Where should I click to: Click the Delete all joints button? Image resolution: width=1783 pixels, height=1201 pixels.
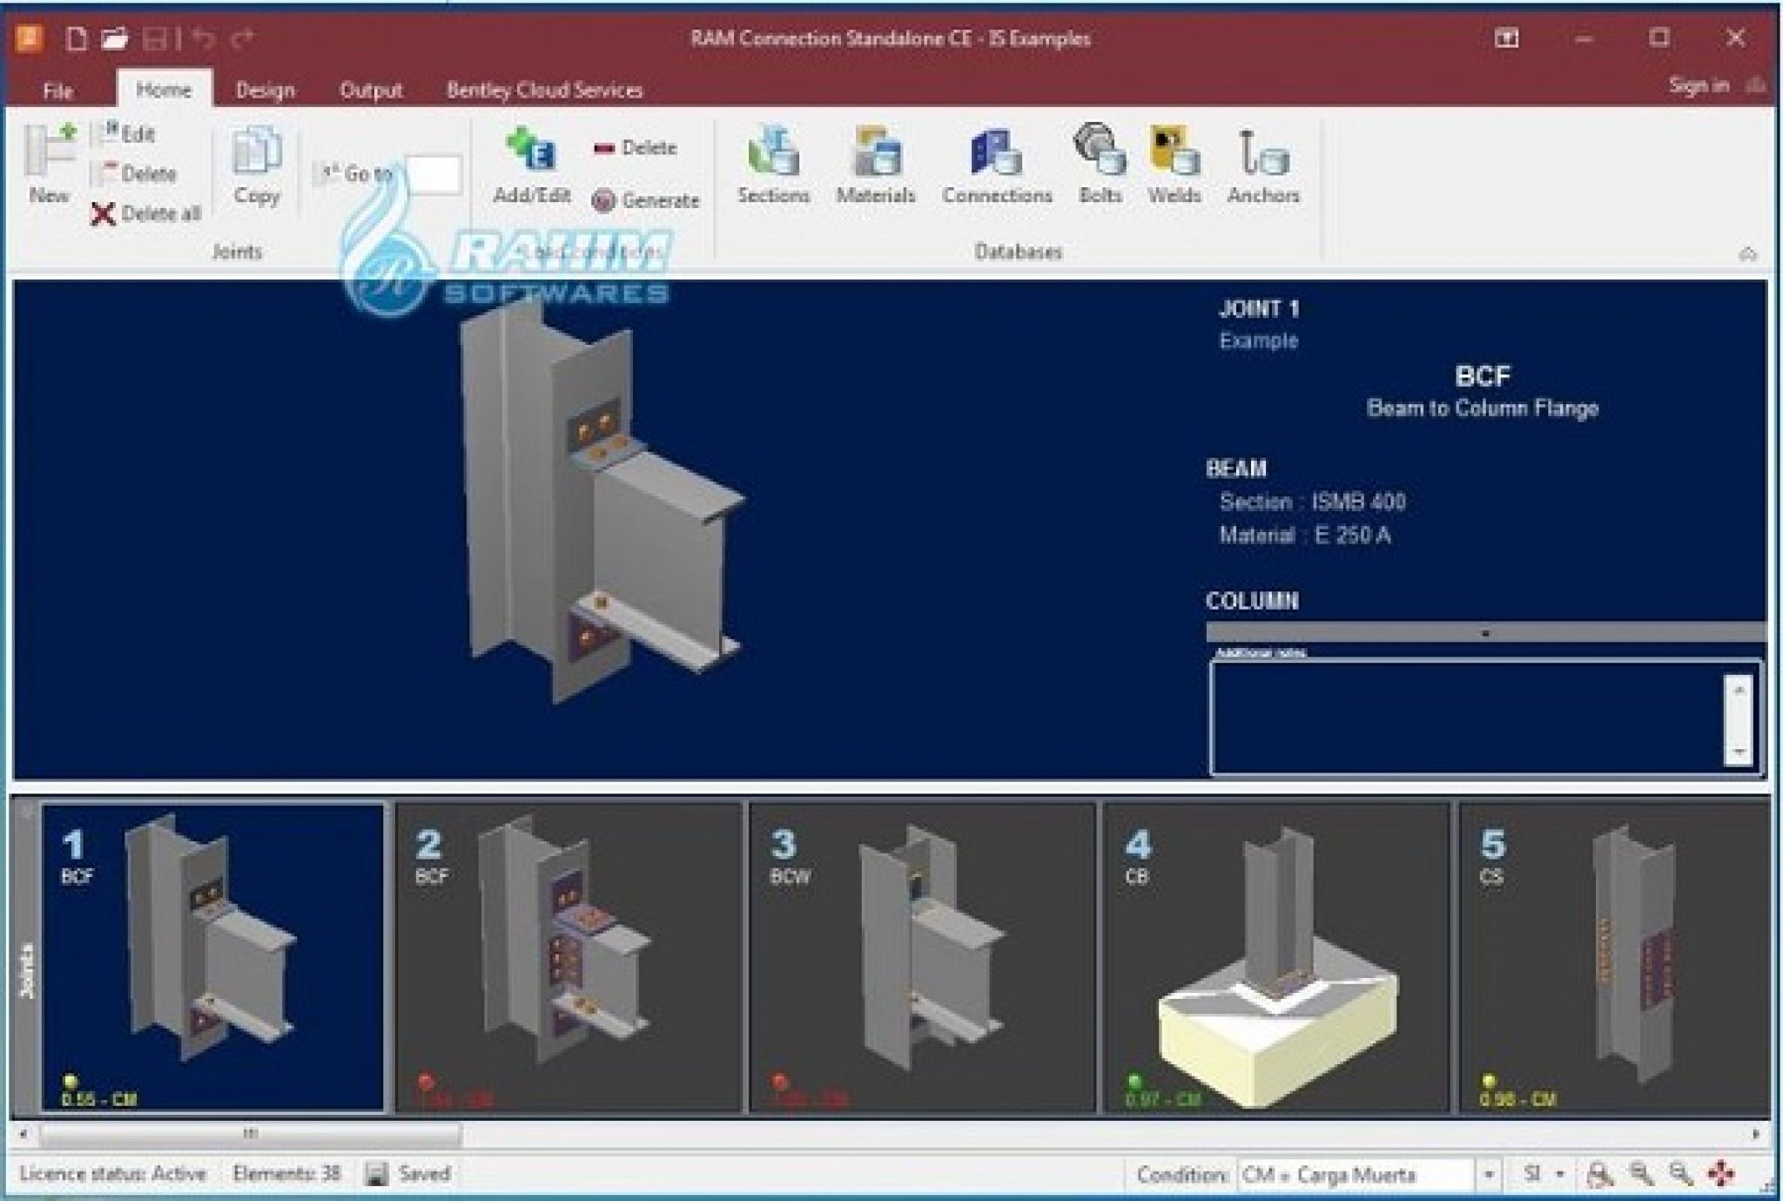click(146, 213)
